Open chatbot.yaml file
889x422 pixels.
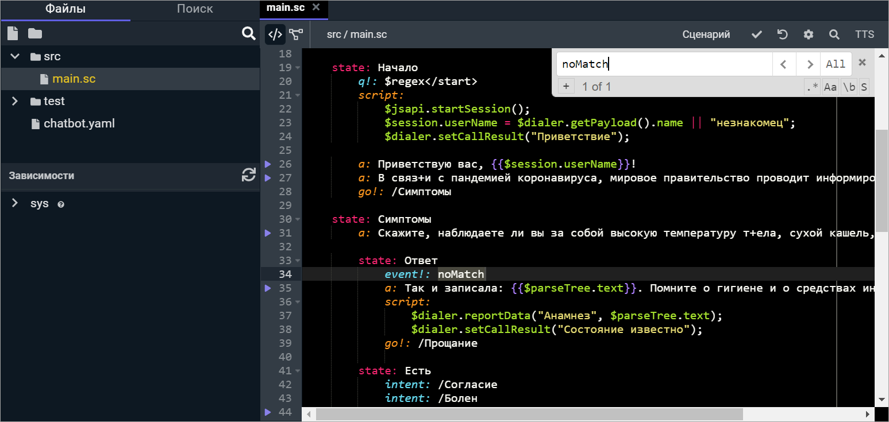(x=79, y=123)
